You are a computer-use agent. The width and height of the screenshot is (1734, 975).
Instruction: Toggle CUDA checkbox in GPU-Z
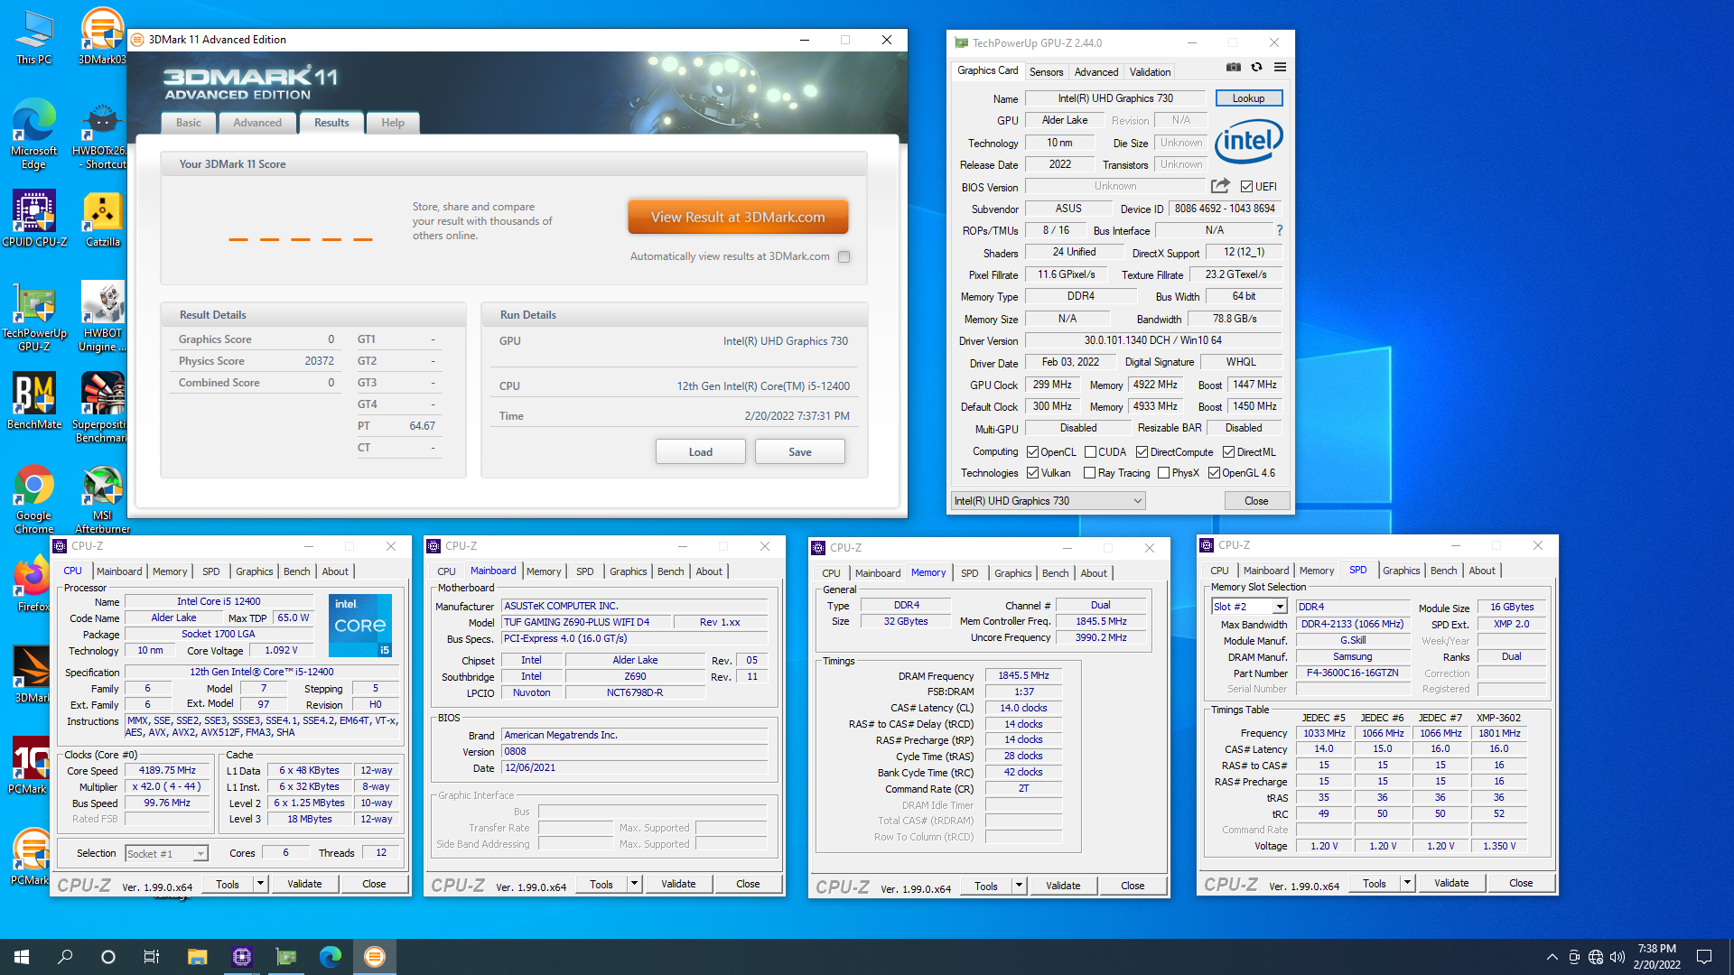pos(1090,452)
